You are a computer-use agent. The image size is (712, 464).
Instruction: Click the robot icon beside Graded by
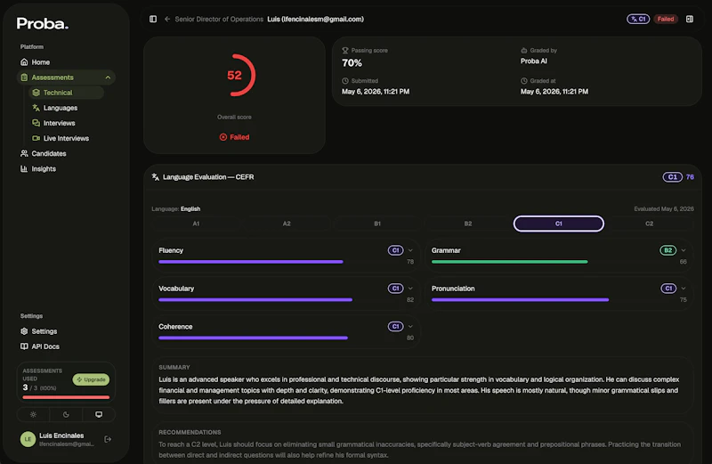(x=523, y=51)
